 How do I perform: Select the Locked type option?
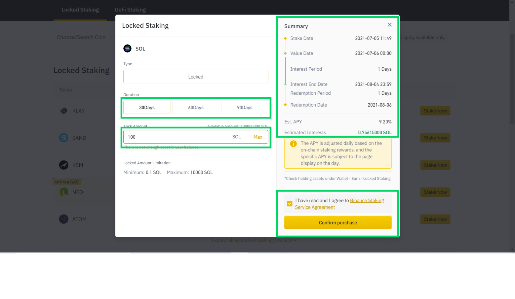click(x=196, y=77)
